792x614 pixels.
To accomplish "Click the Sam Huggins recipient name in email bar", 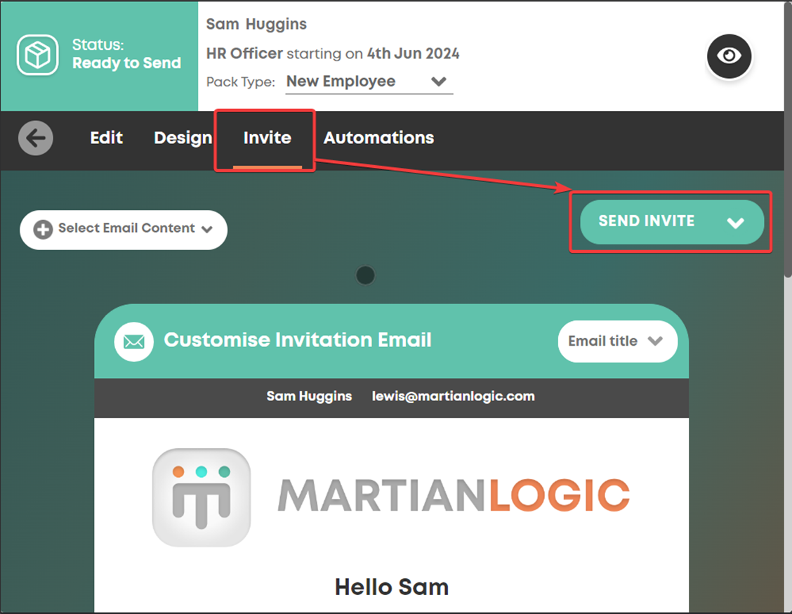I will [309, 396].
